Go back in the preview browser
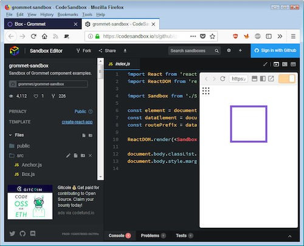 point(206,79)
